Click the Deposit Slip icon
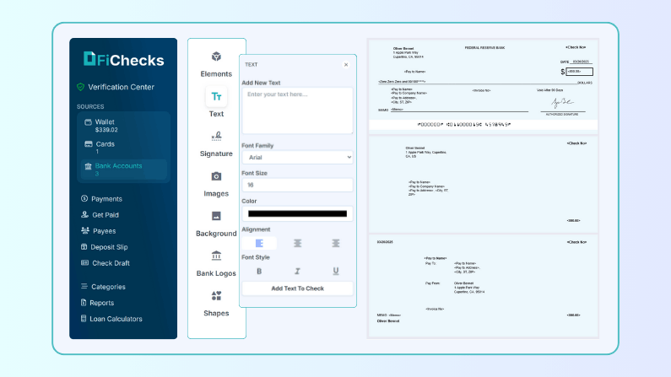Screen dimensions: 671x377 pyautogui.click(x=84, y=246)
